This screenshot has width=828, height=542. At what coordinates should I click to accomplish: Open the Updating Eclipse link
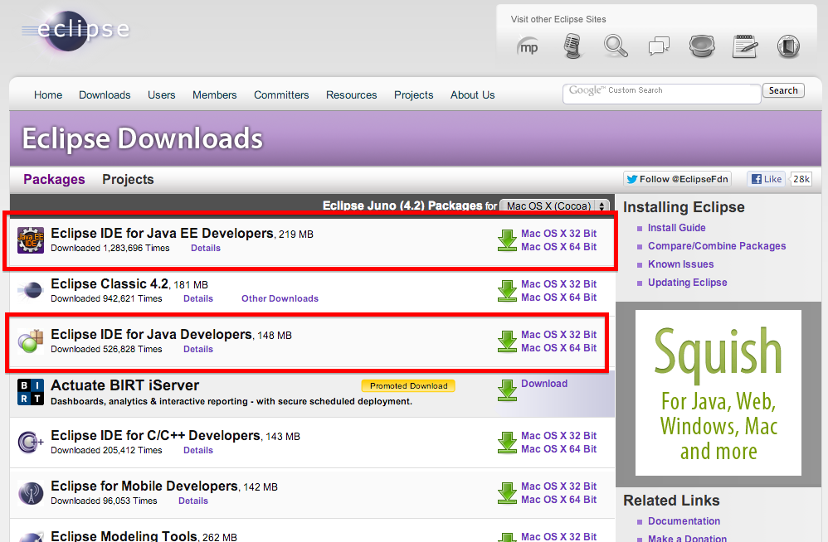pos(688,283)
